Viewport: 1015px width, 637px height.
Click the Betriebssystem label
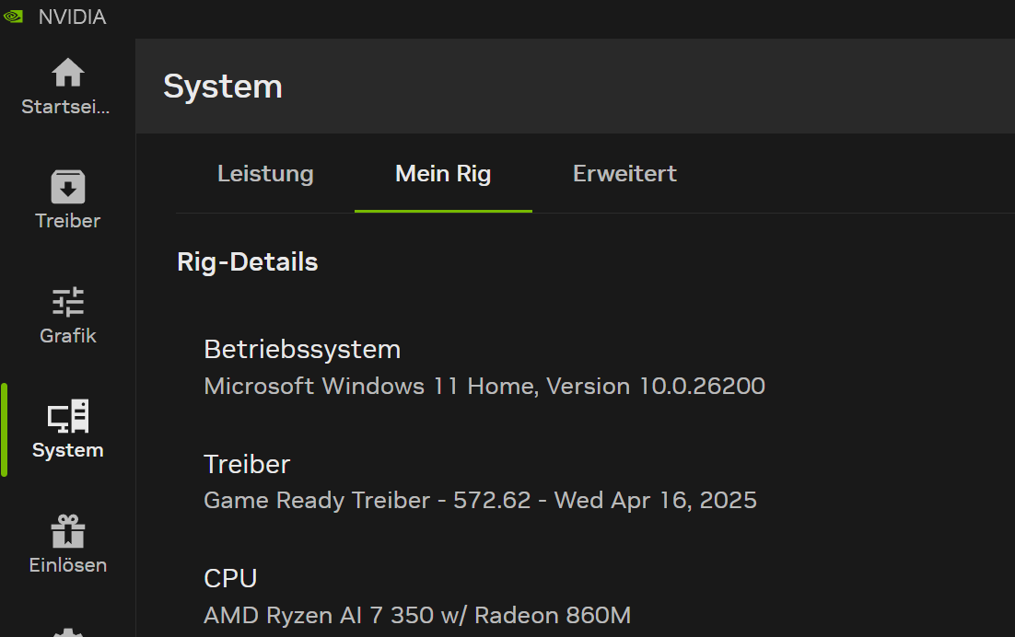tap(302, 349)
